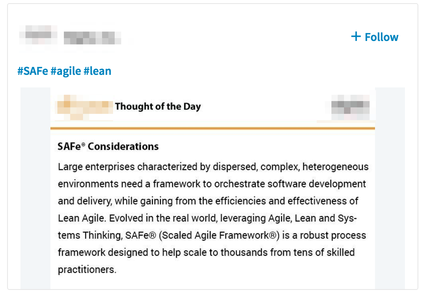Follow the post author
The height and width of the screenshot is (297, 427).
(381, 37)
